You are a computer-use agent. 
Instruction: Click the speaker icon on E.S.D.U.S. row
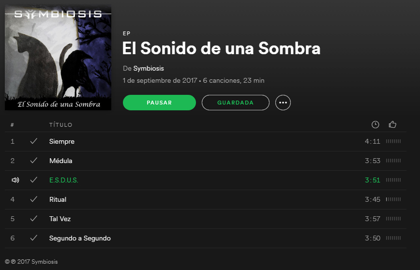click(x=15, y=180)
